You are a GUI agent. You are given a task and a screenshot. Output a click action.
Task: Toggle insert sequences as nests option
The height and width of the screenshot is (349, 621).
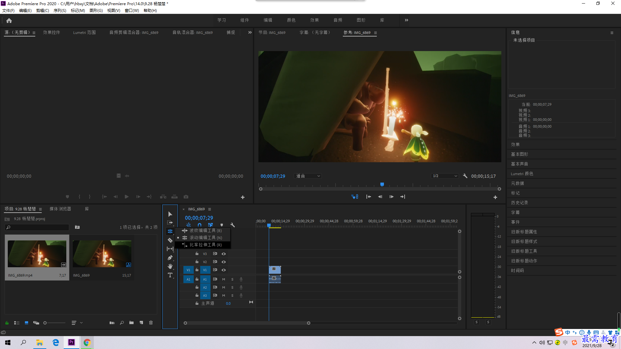189,225
